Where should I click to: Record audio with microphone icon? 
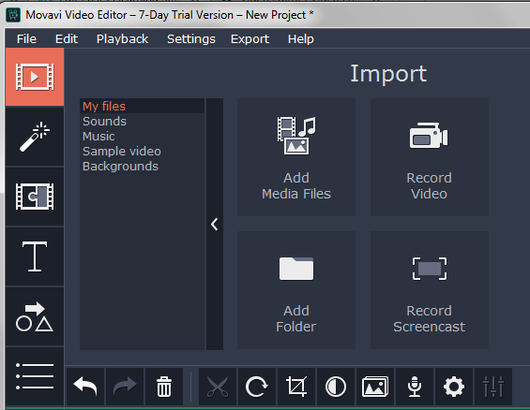(x=415, y=387)
